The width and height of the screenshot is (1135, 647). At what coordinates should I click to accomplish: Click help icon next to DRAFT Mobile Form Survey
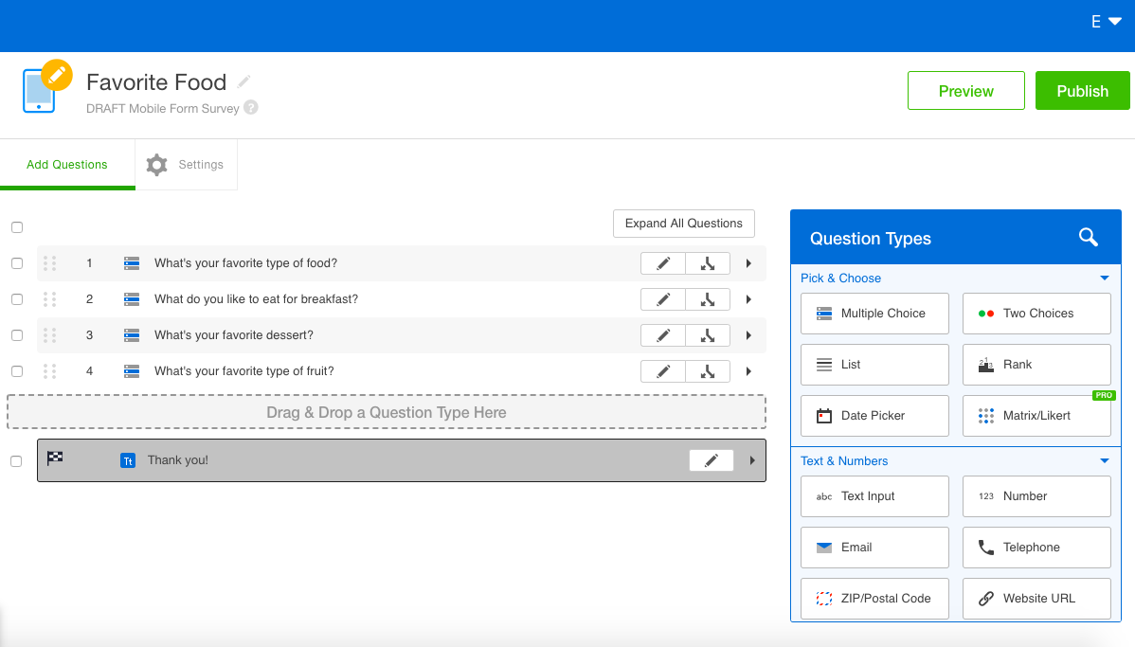point(251,108)
